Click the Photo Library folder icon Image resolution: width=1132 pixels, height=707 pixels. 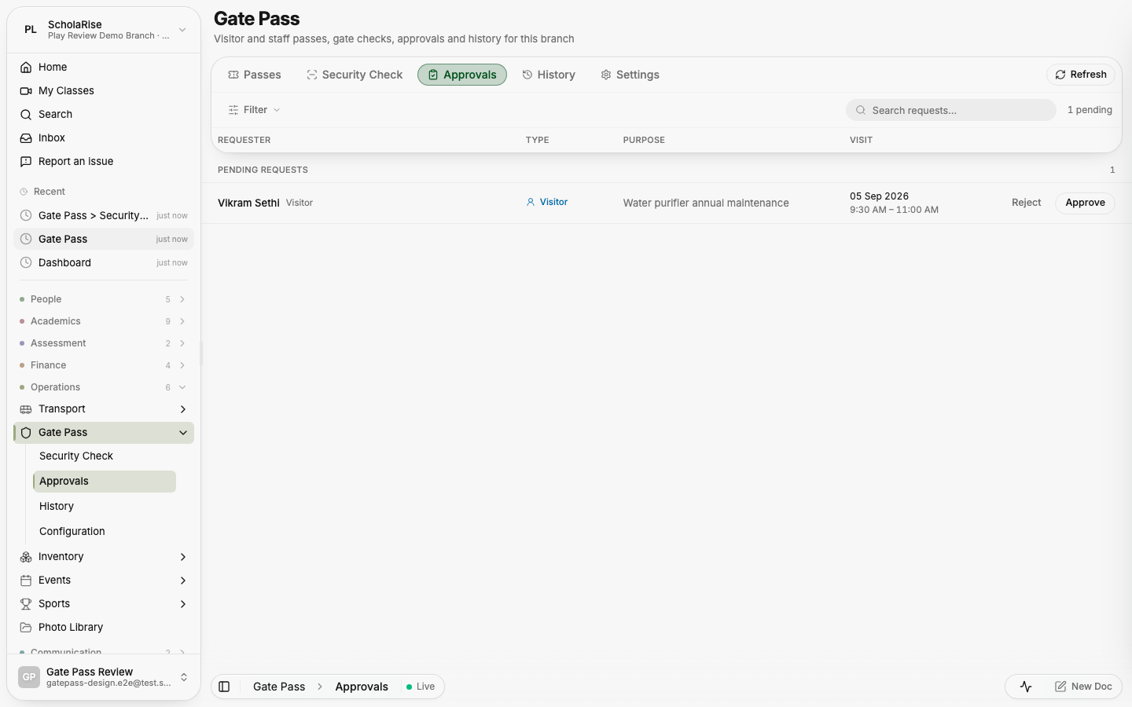point(26,628)
